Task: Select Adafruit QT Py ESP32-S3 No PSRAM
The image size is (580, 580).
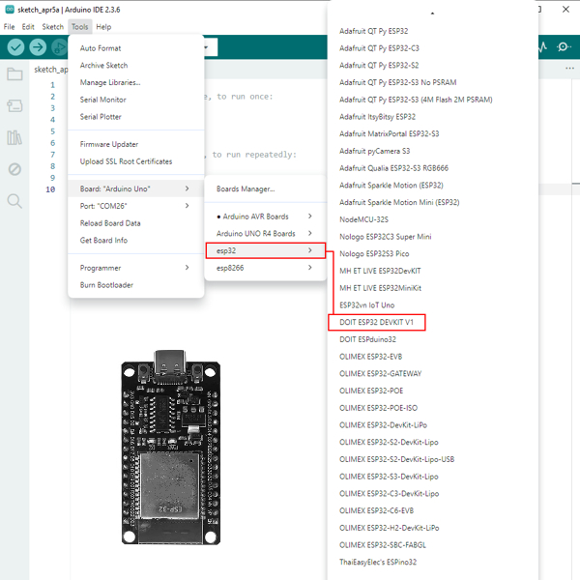Action: (x=432, y=82)
